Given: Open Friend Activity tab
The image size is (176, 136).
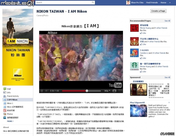Looking at the screenshot, I should click(x=13, y=96).
